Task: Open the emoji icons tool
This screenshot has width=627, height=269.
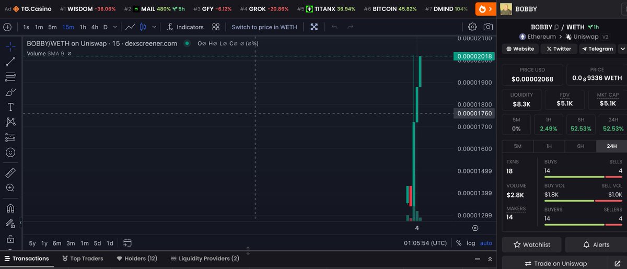Action: pos(10,153)
